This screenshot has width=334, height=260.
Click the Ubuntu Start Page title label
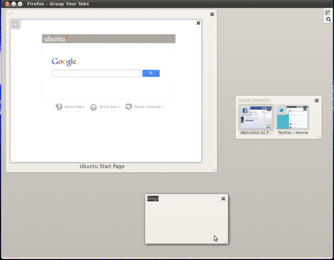(102, 166)
